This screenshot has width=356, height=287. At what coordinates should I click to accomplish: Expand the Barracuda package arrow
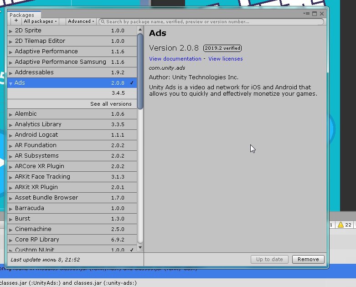[x=10, y=209]
